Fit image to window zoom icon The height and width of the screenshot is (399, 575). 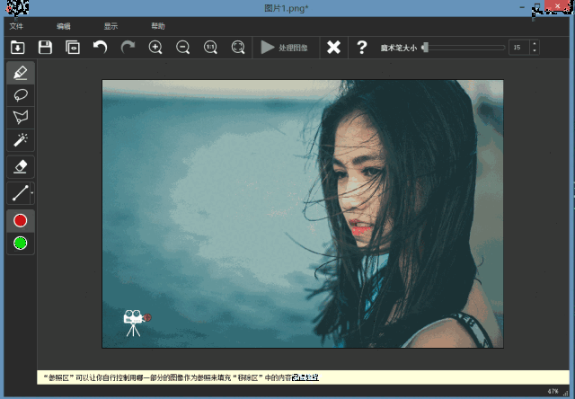pyautogui.click(x=238, y=48)
